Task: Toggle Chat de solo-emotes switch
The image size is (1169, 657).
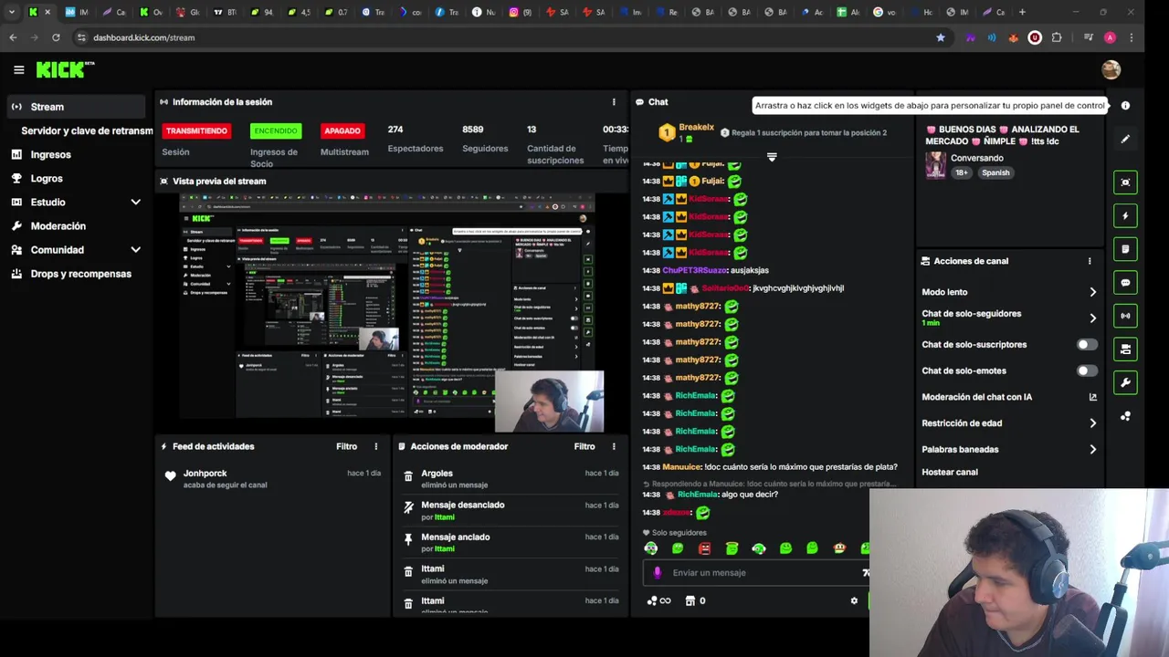Action: pyautogui.click(x=1086, y=371)
